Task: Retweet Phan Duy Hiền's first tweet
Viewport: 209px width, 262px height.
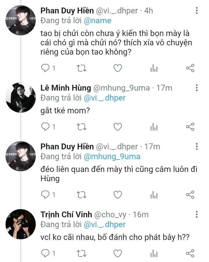Action: click(81, 68)
